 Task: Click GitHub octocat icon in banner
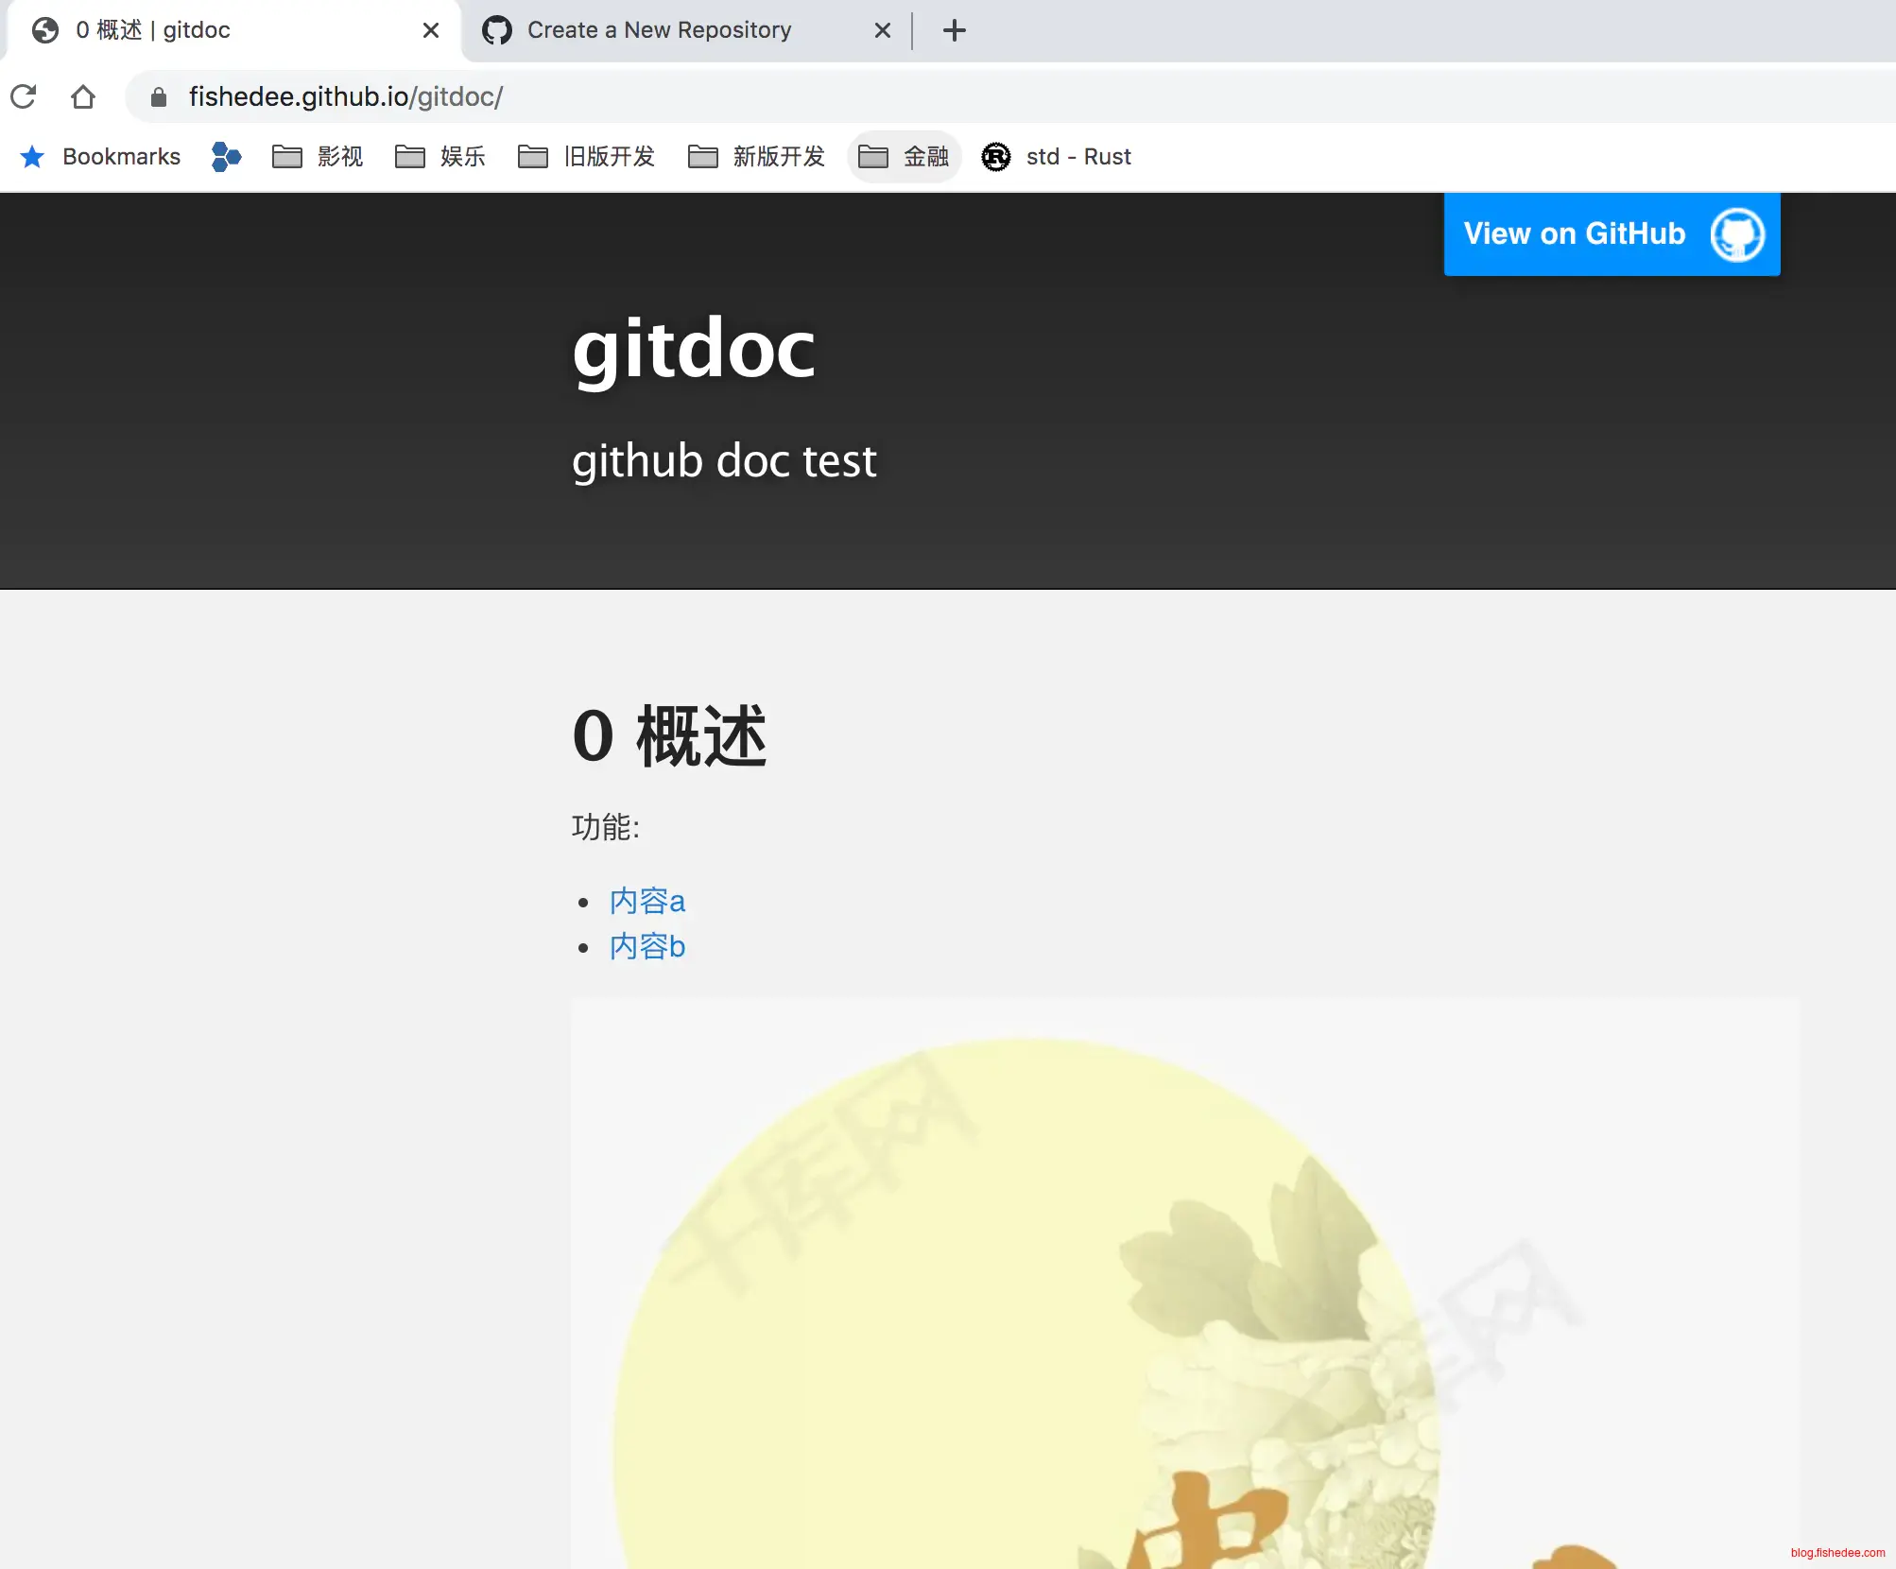pyautogui.click(x=1736, y=234)
